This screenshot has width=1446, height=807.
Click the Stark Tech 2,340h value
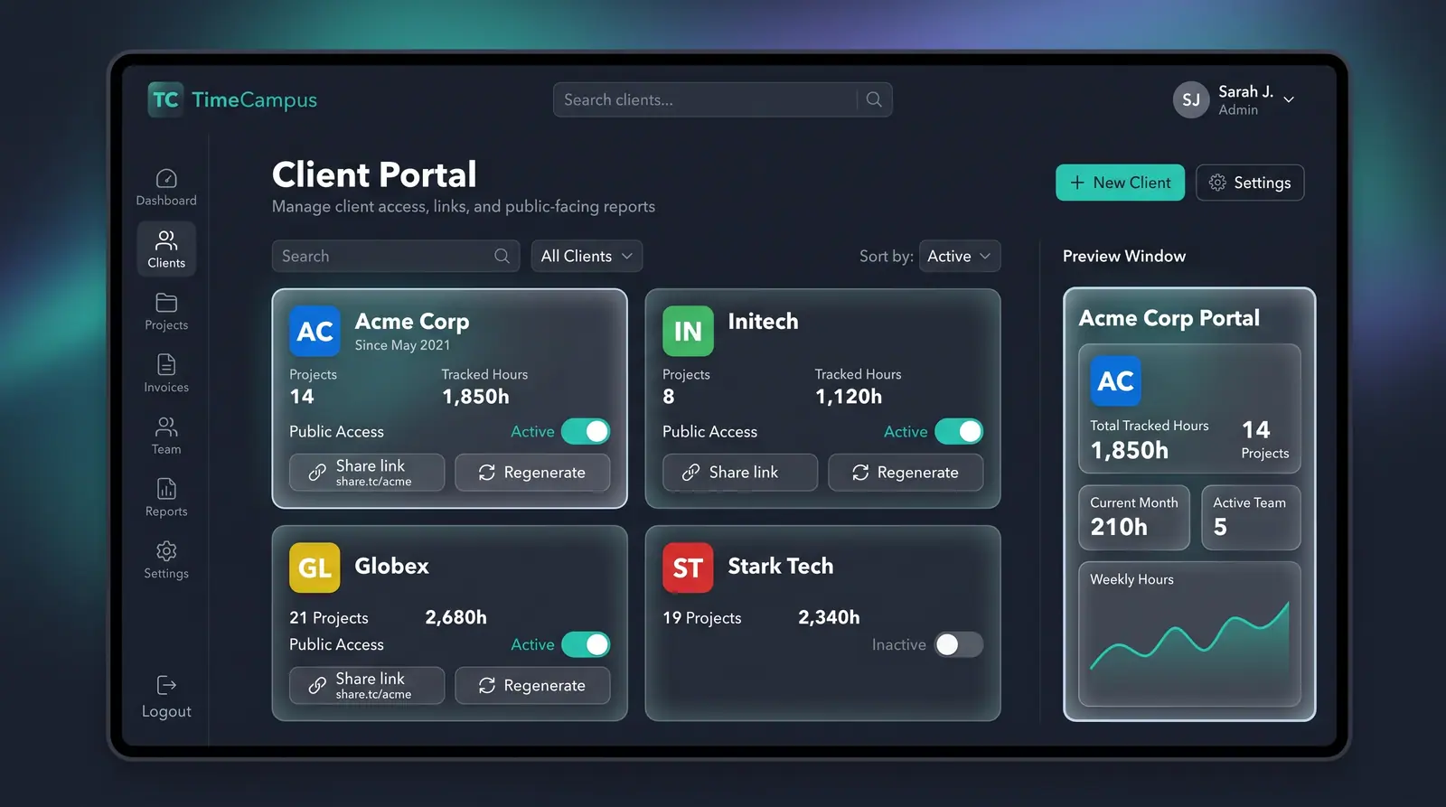(x=829, y=617)
